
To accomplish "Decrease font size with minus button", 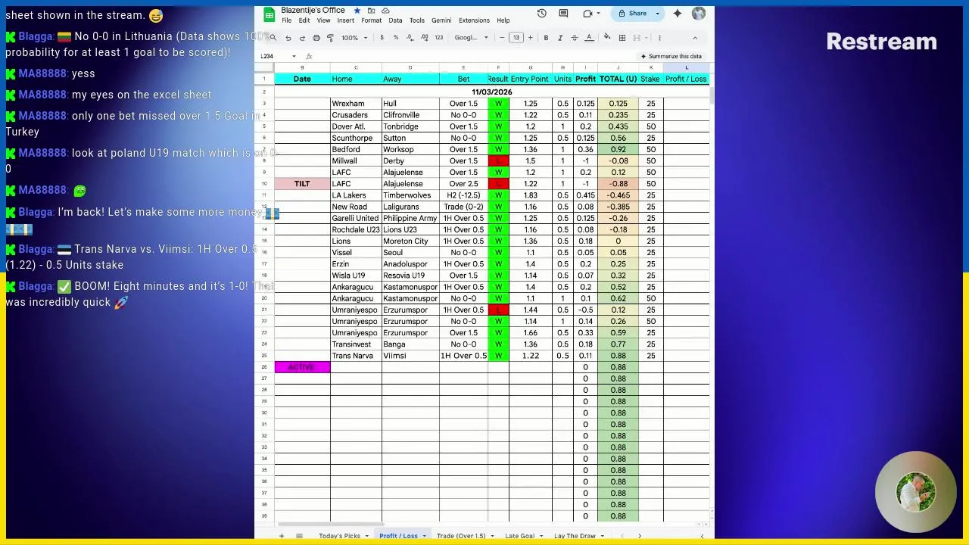I will pyautogui.click(x=501, y=38).
